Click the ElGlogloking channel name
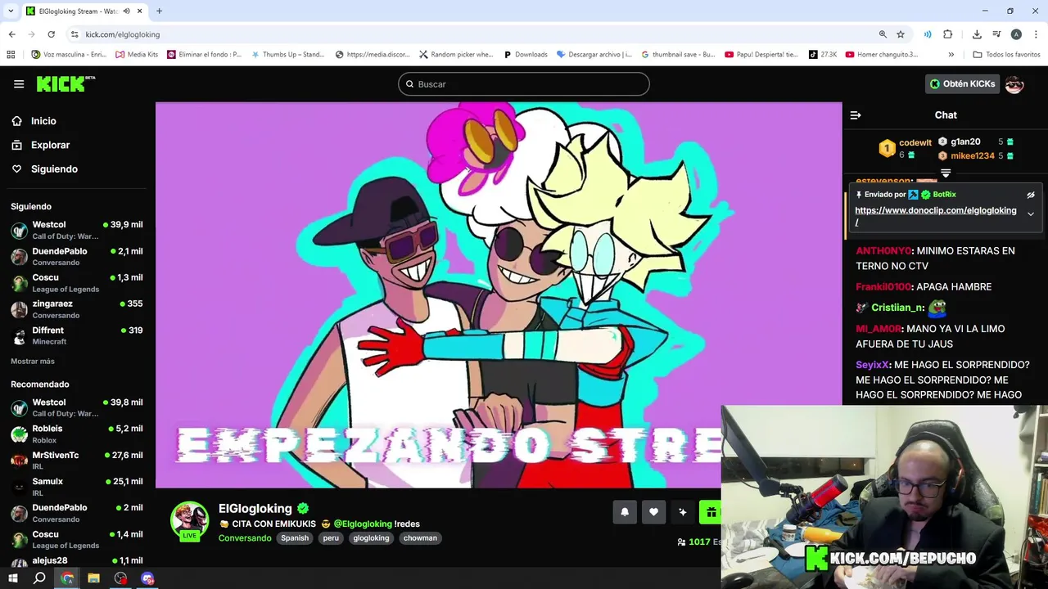This screenshot has height=589, width=1048. click(255, 509)
